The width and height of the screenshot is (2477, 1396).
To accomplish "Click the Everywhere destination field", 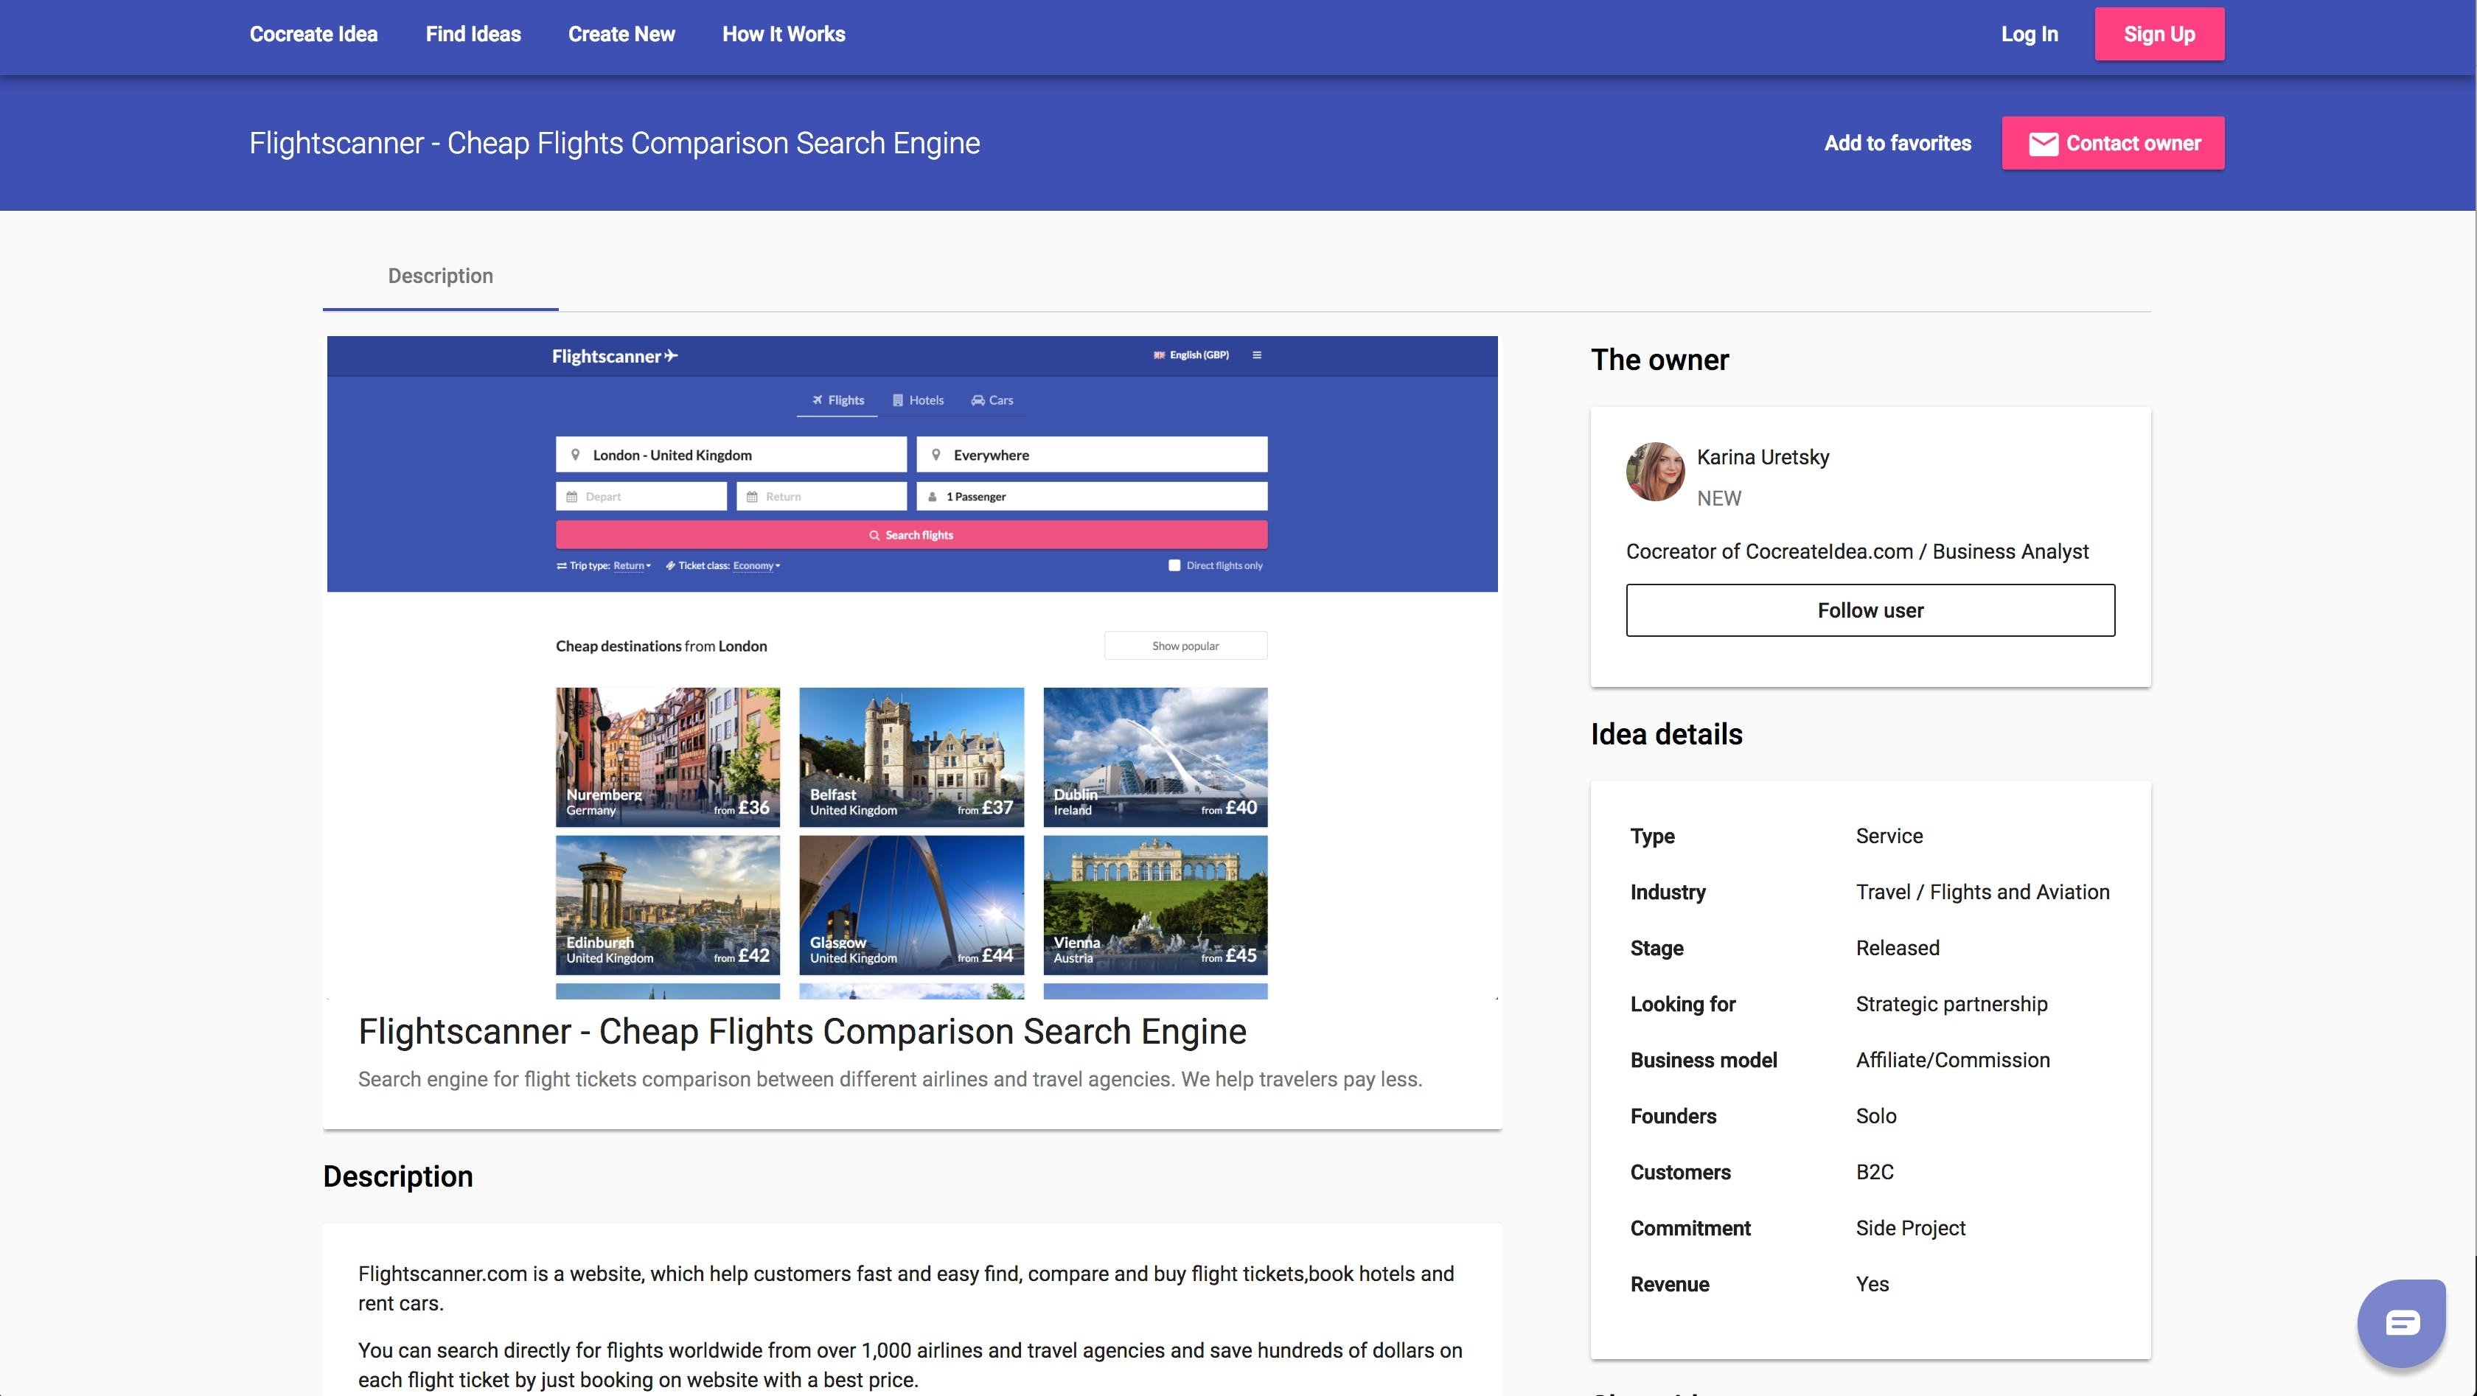I will (x=1091, y=455).
